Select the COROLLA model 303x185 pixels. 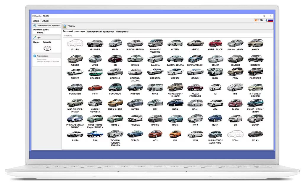115,74
